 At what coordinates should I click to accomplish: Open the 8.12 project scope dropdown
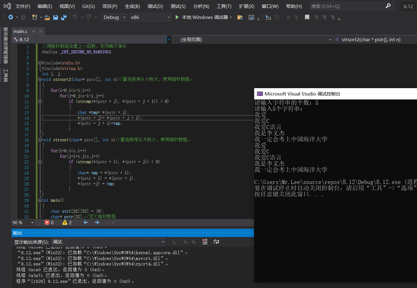click(x=169, y=39)
